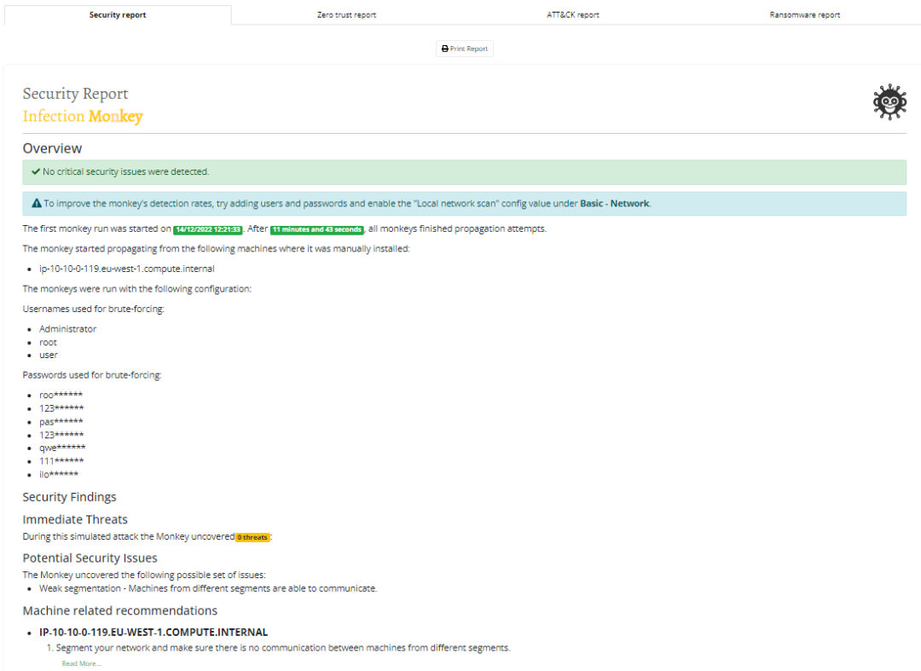Click the pas****** password entry
Image resolution: width=921 pixels, height=671 pixels.
click(x=61, y=421)
